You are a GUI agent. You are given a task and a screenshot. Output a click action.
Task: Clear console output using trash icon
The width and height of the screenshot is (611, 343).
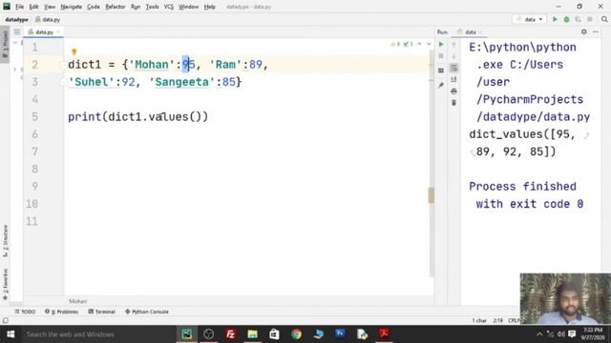[x=454, y=103]
